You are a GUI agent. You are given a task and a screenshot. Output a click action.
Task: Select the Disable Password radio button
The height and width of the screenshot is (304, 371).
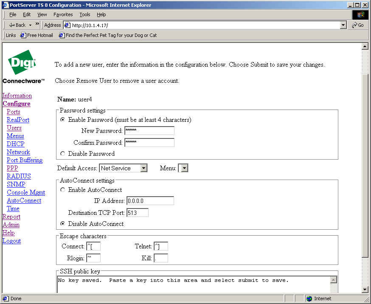tap(63, 154)
